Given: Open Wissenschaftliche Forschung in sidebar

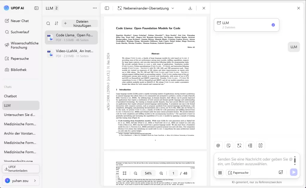Looking at the screenshot, I should (x=22, y=45).
